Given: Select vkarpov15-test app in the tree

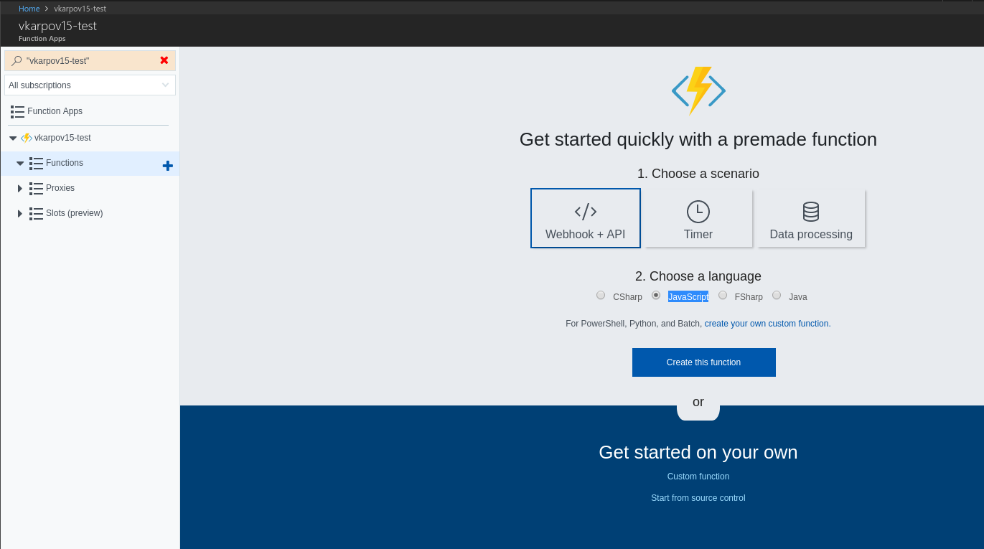Looking at the screenshot, I should point(62,138).
